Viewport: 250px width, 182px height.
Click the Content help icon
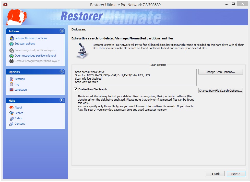click(x=11, y=124)
